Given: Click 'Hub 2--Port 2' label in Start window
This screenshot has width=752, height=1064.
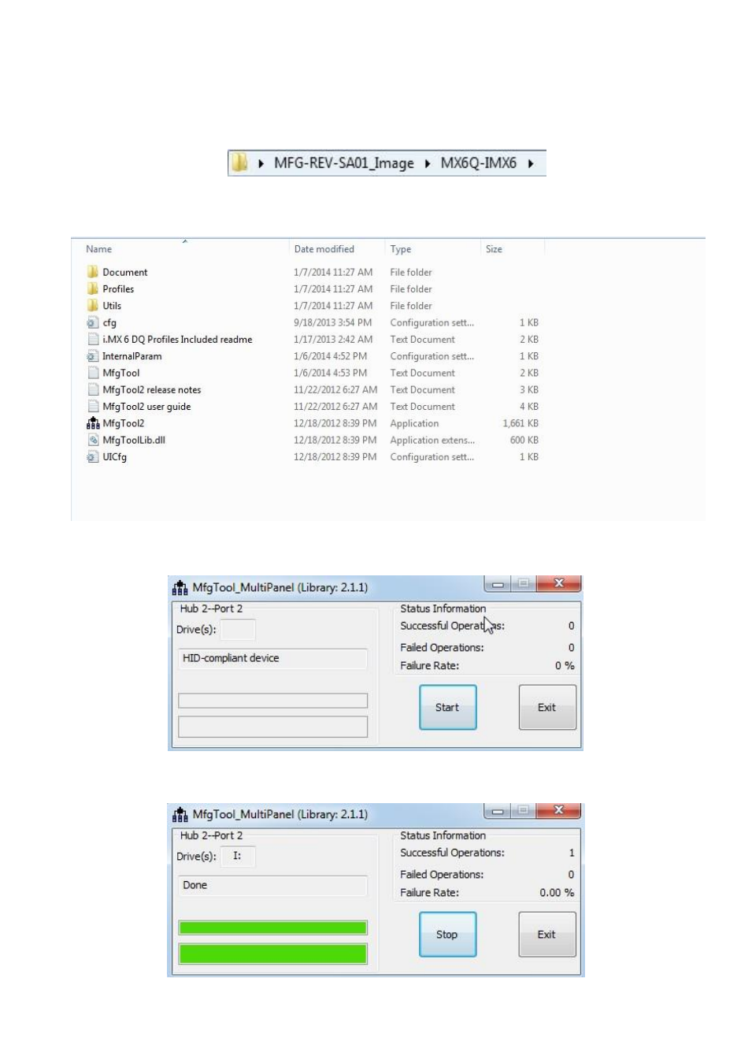Looking at the screenshot, I should click(x=211, y=608).
